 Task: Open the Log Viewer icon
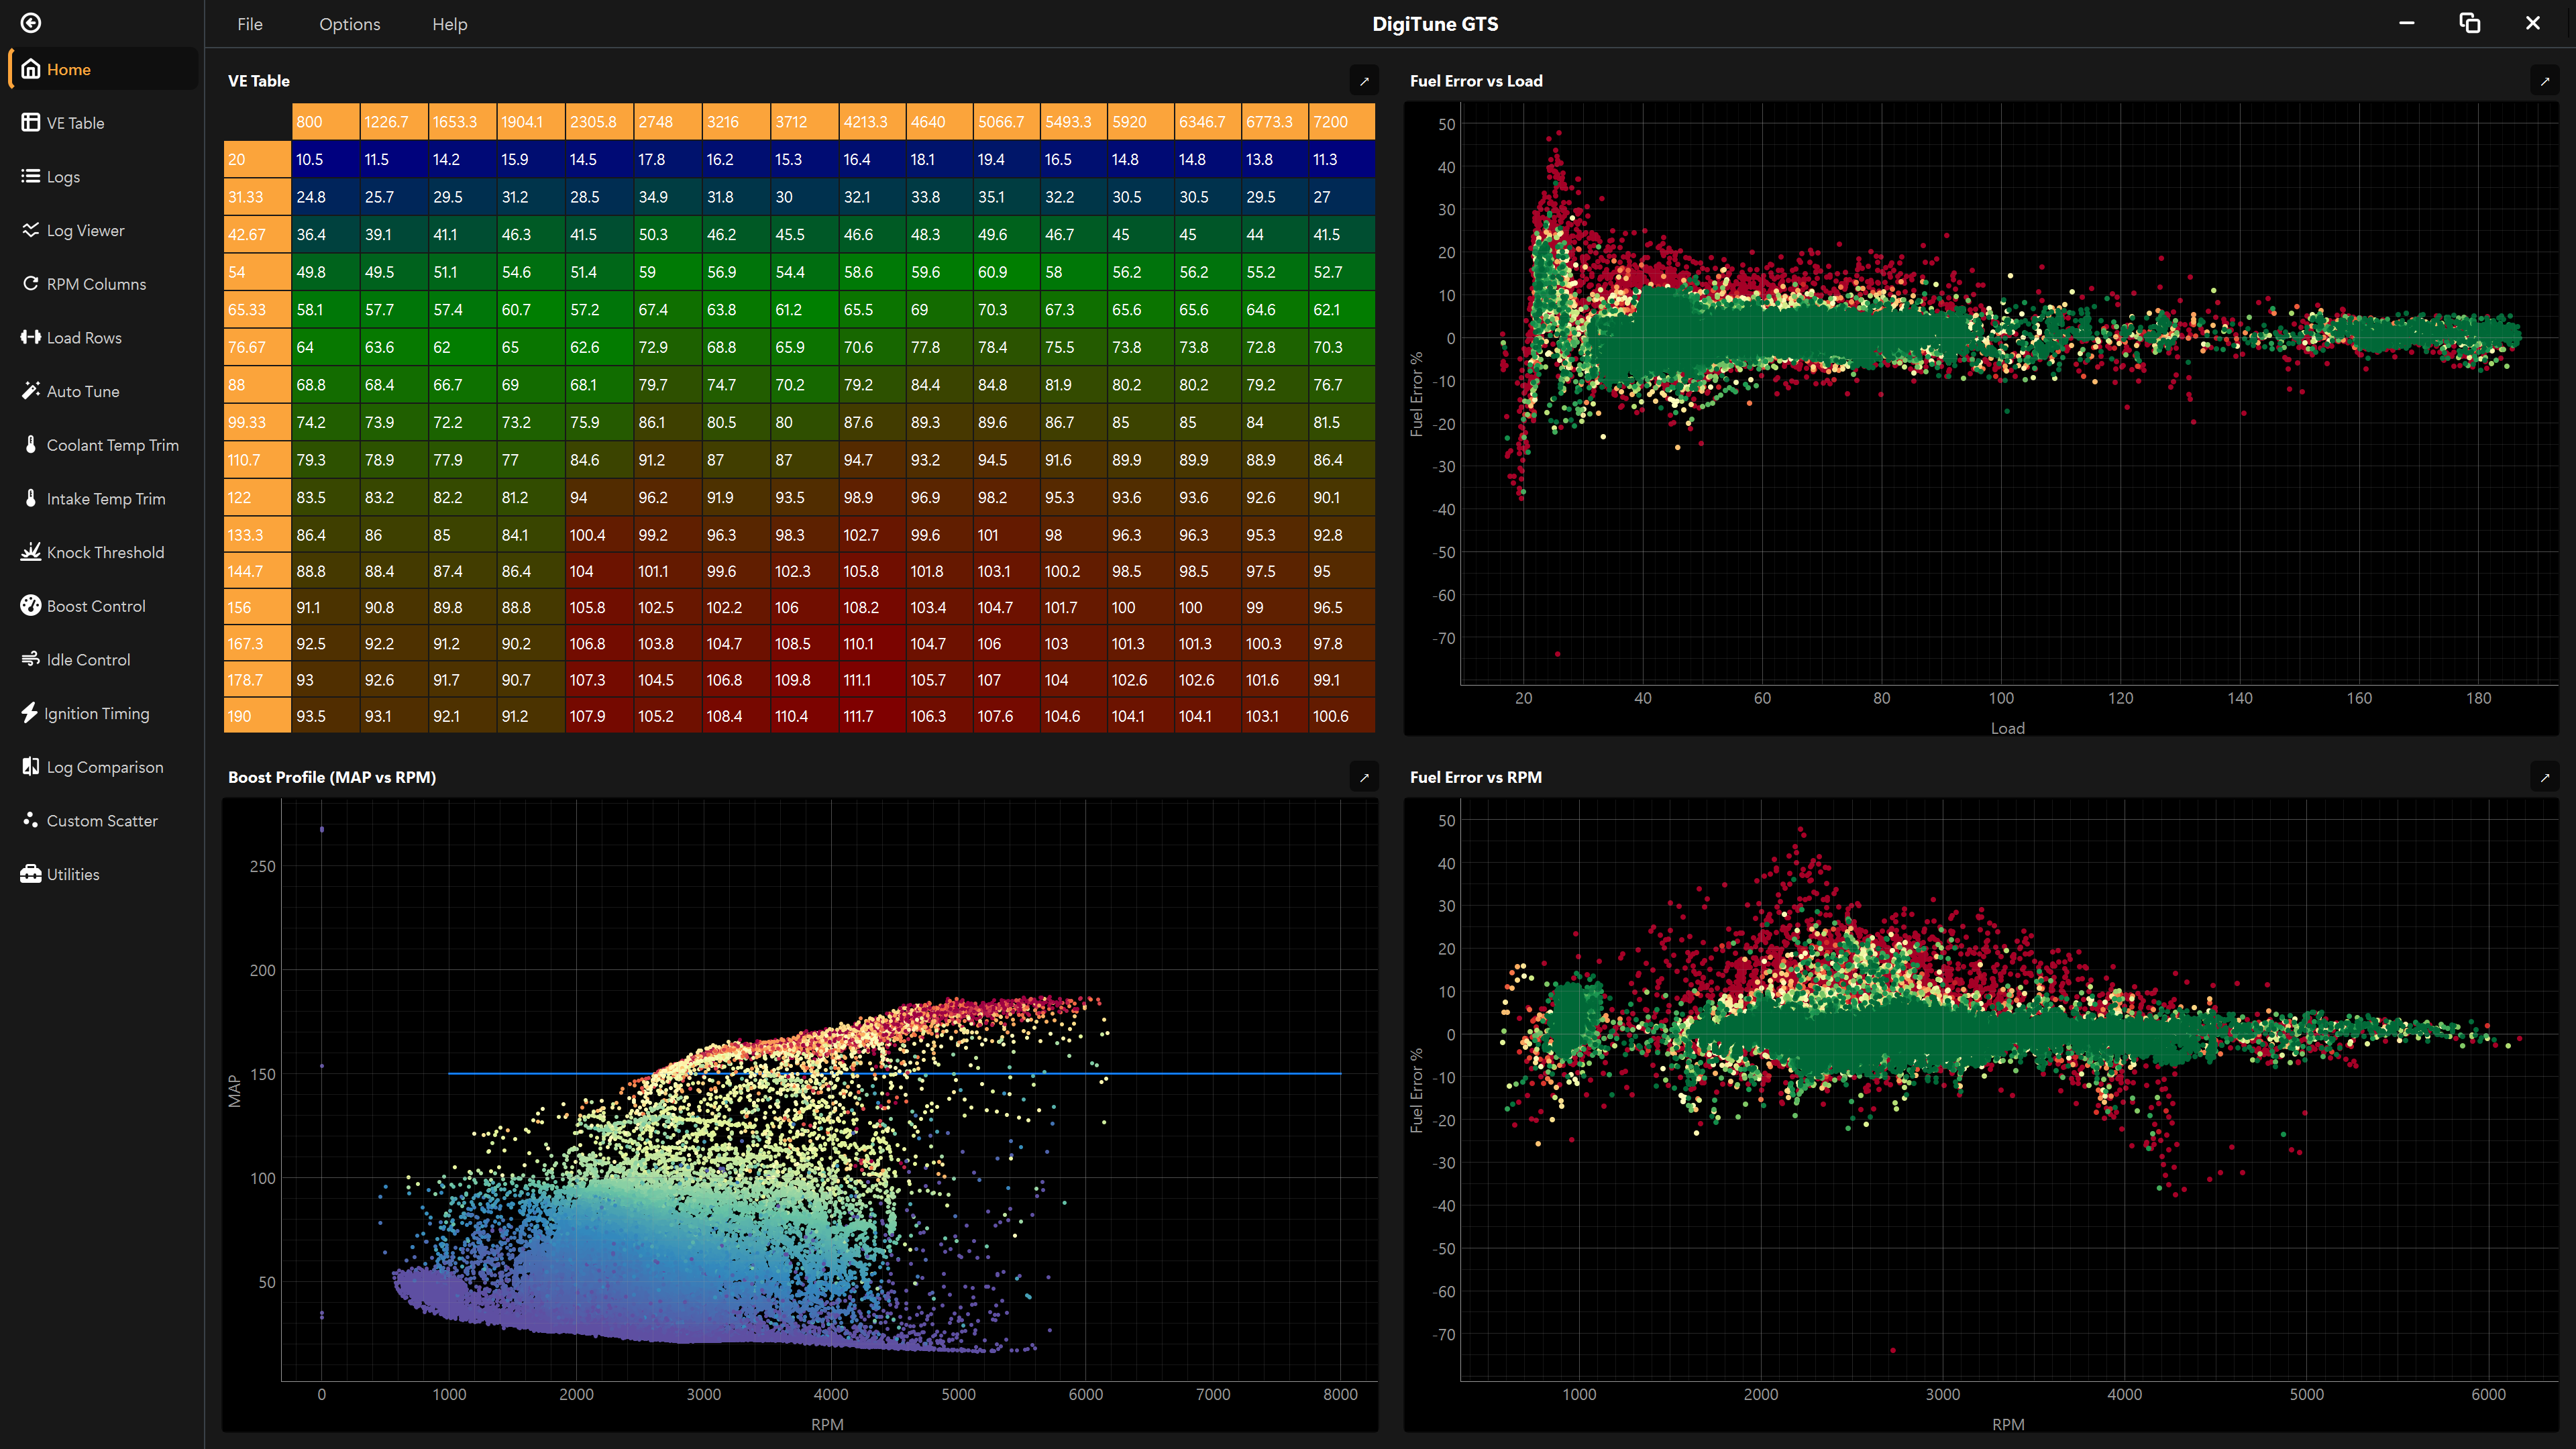point(31,230)
